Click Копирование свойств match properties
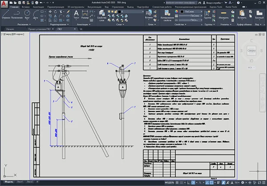 pos(167,16)
